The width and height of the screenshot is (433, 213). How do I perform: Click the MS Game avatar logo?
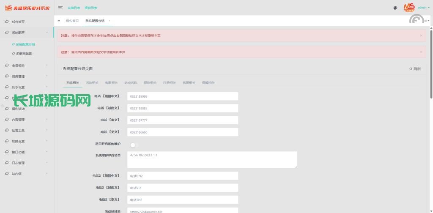point(409,8)
